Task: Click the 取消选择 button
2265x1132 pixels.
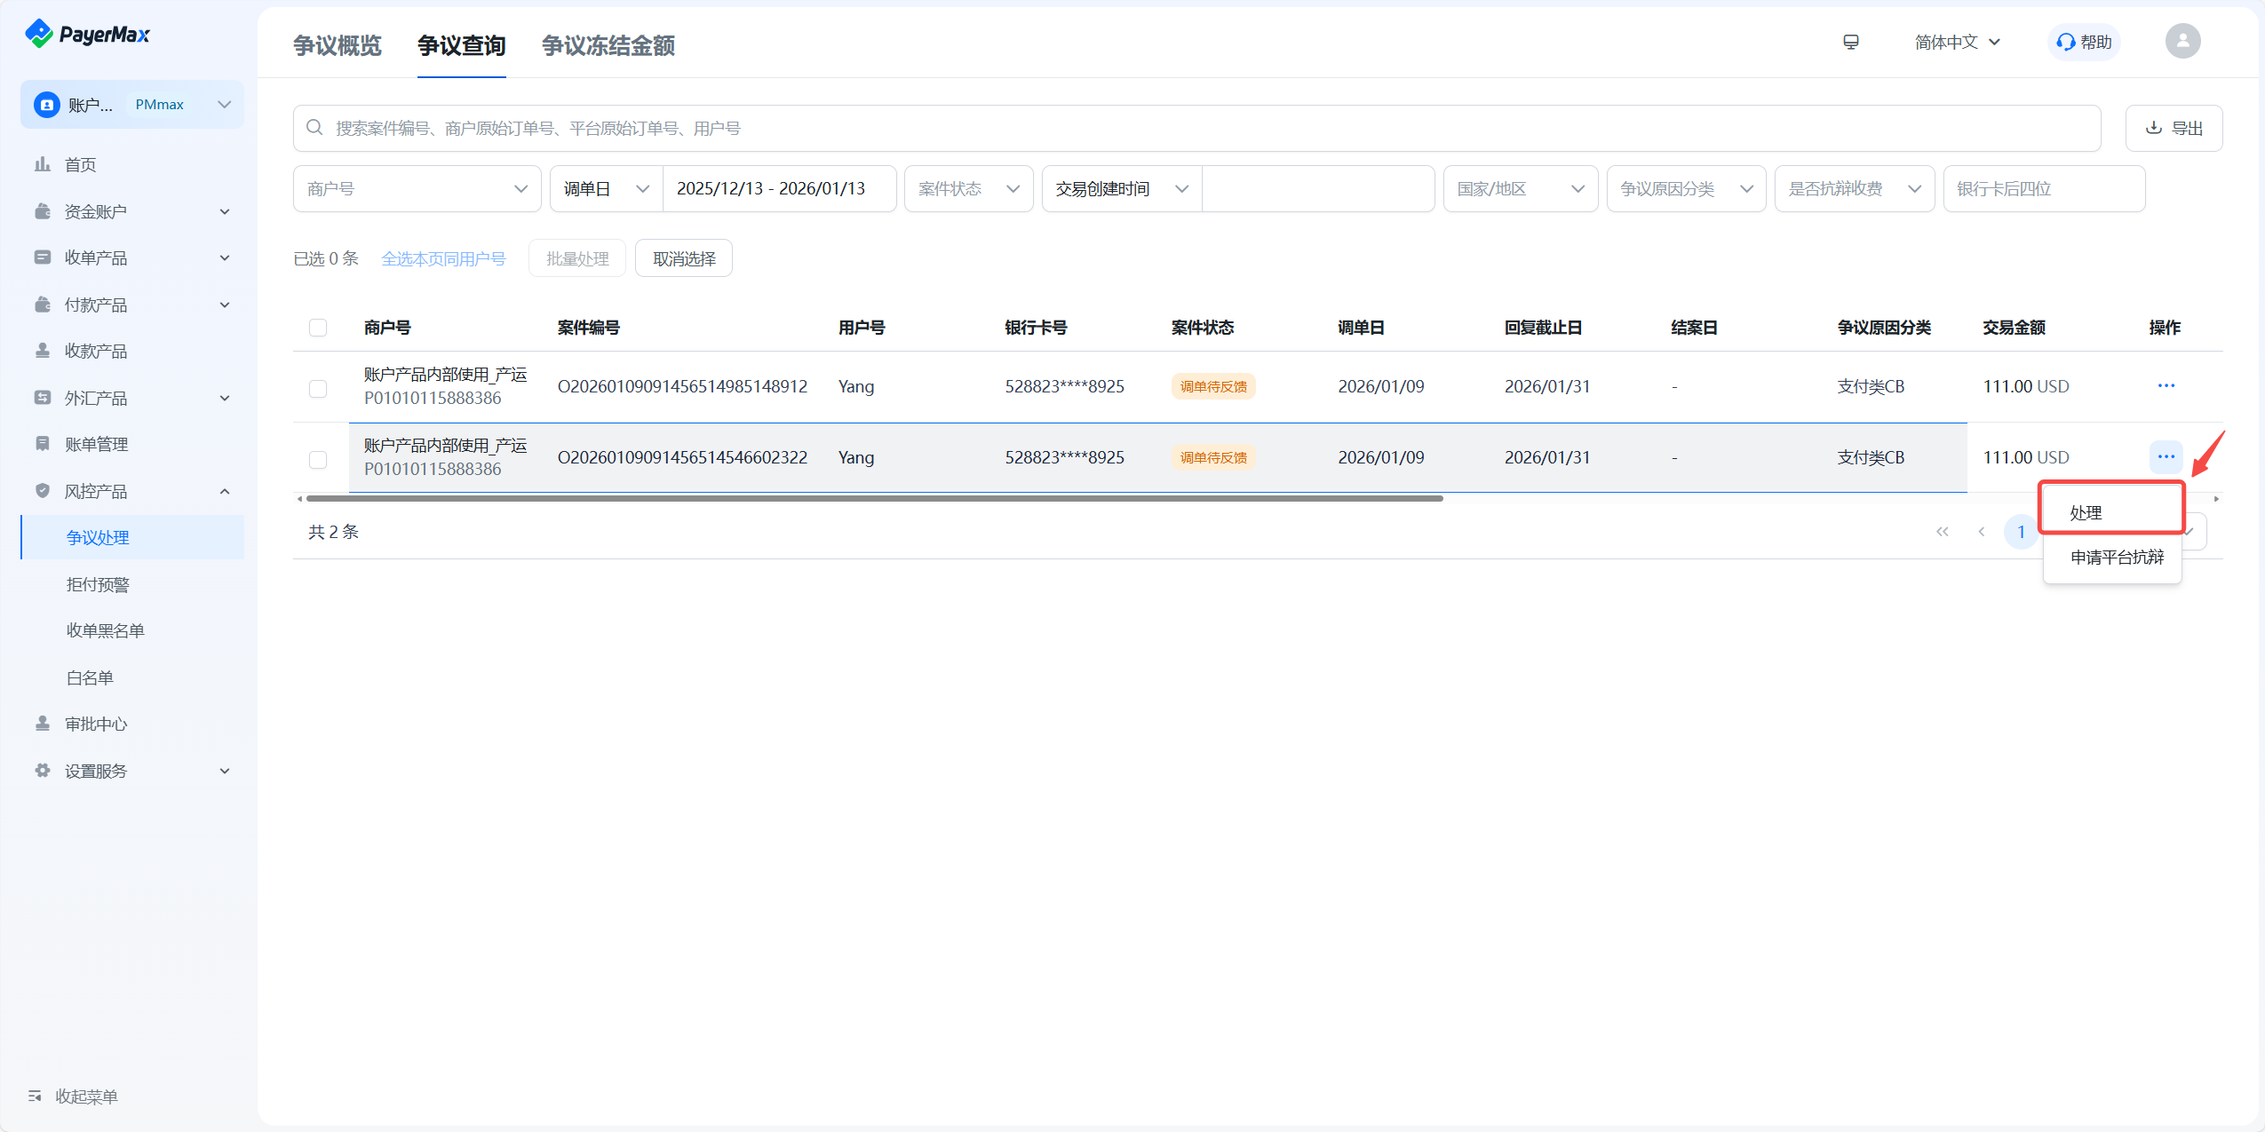Action: [684, 258]
